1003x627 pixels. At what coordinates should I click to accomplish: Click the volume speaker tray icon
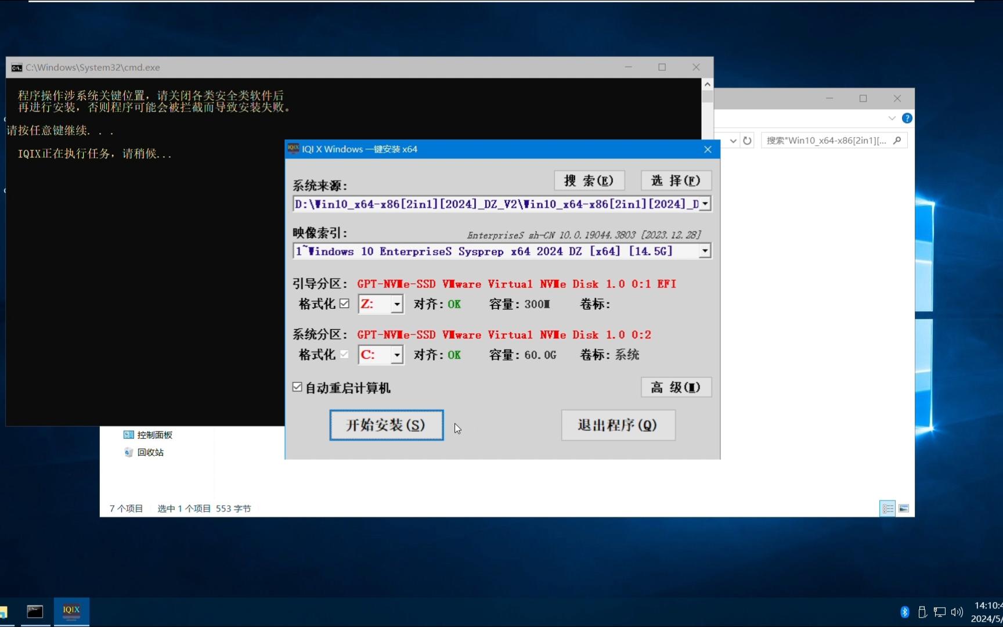tap(957, 612)
